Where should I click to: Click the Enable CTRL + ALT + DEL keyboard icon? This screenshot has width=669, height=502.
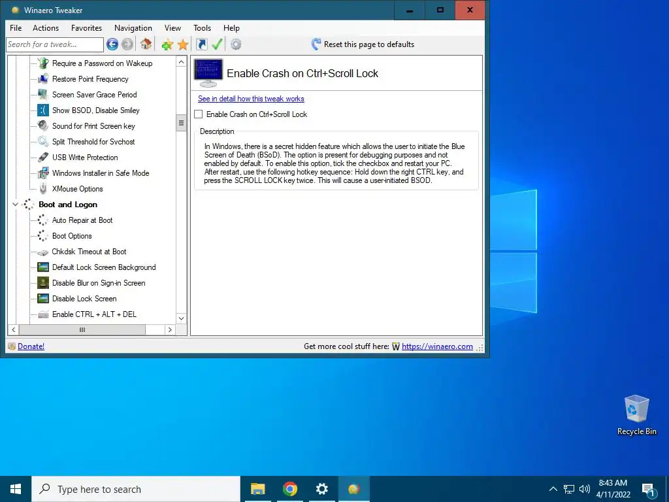[x=43, y=314]
